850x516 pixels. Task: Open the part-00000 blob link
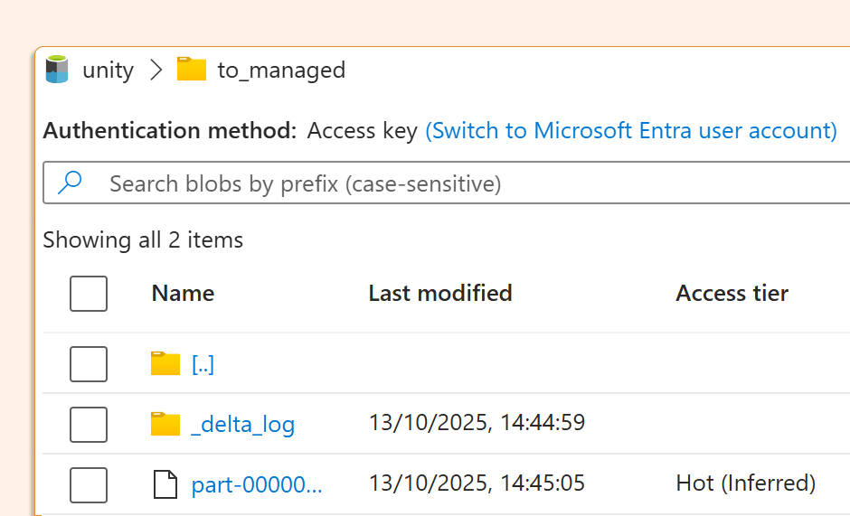click(257, 484)
